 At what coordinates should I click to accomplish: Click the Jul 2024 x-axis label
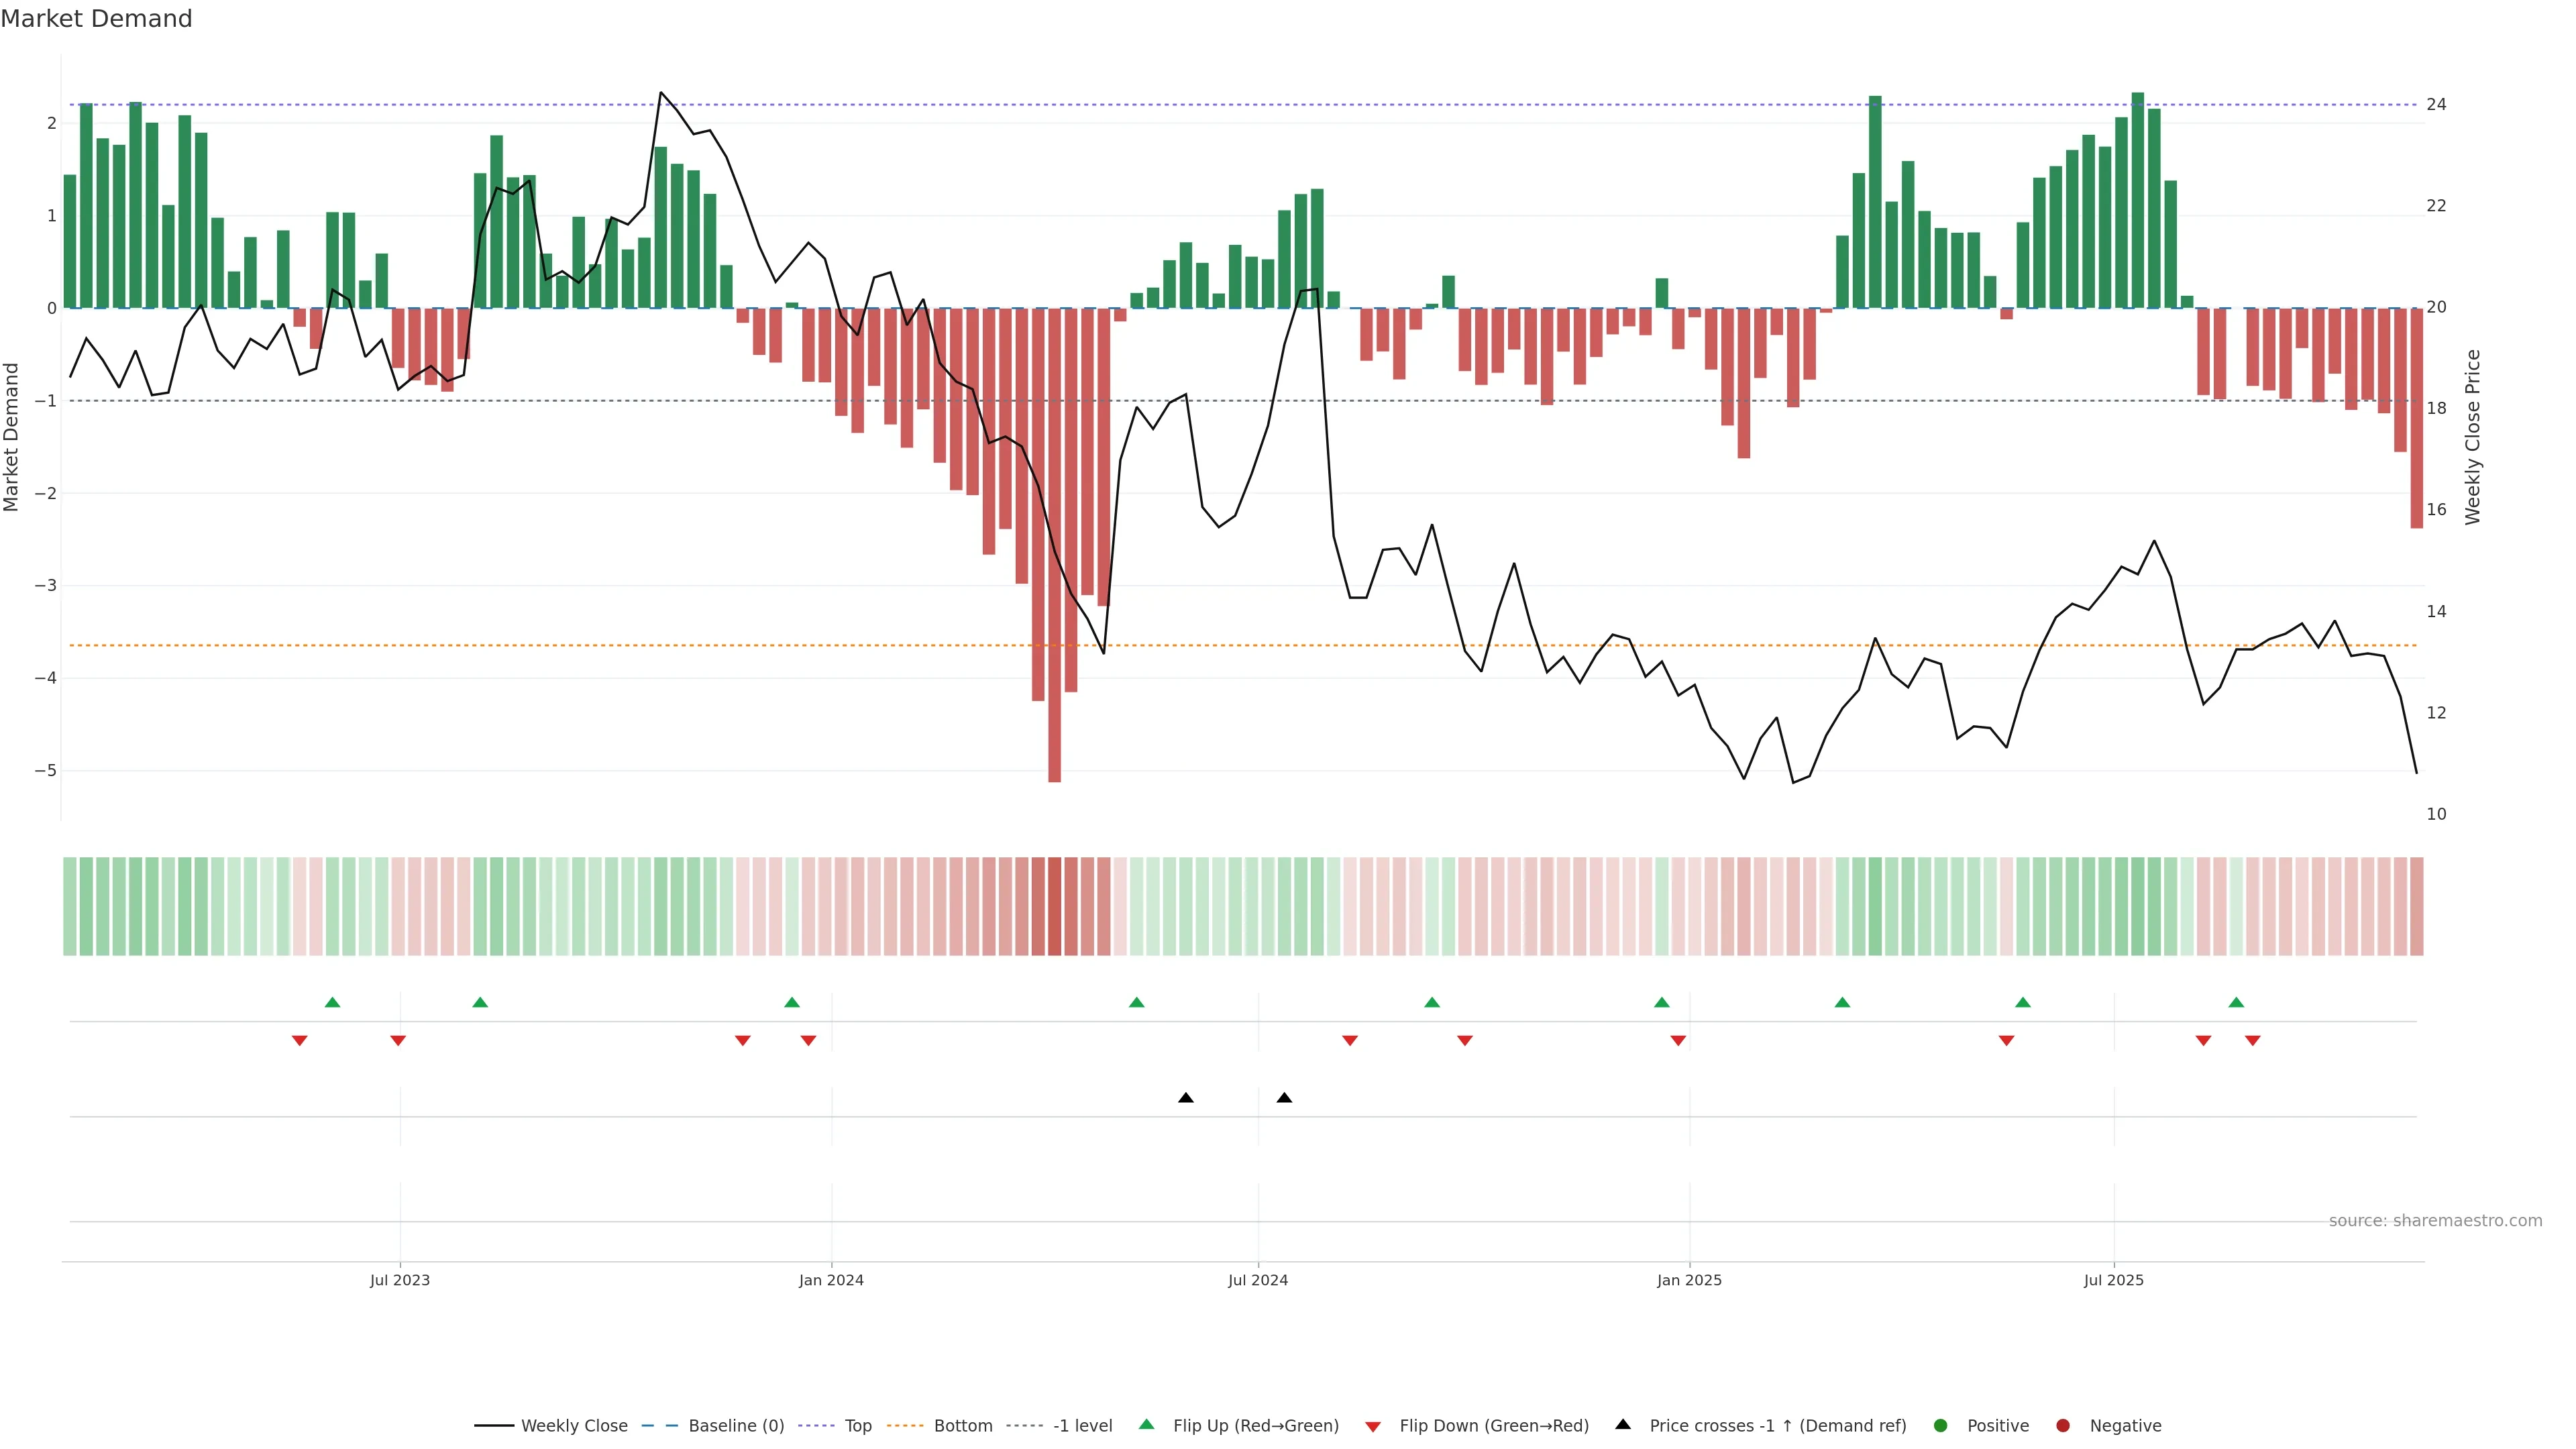[1258, 1281]
